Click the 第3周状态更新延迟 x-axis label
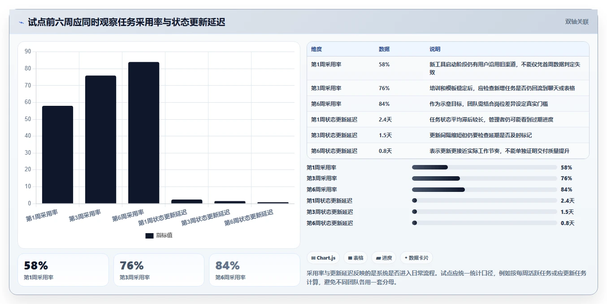Image resolution: width=607 pixels, height=304 pixels. (206, 217)
